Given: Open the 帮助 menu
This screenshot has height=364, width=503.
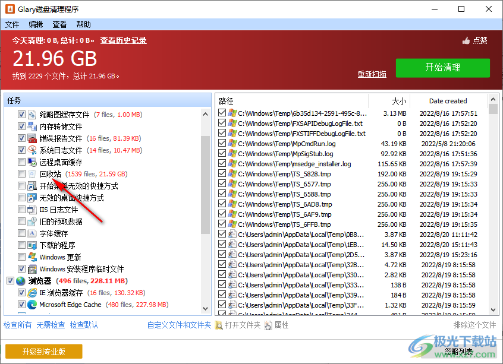Looking at the screenshot, I should (83, 24).
